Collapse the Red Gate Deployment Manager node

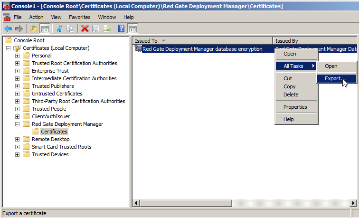click(x=18, y=124)
